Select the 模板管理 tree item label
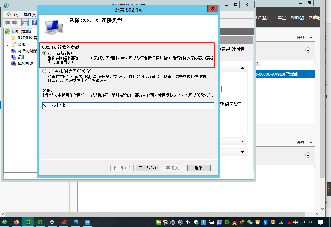 [25, 63]
